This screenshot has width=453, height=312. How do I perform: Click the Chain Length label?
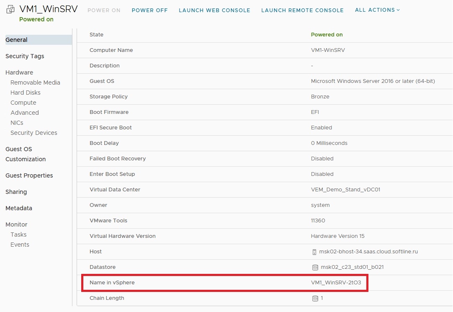(x=107, y=298)
